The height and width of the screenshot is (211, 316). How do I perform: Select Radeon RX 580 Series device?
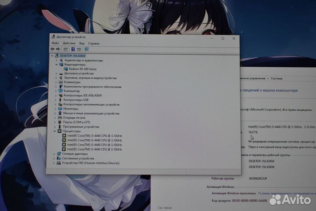pyautogui.click(x=83, y=69)
